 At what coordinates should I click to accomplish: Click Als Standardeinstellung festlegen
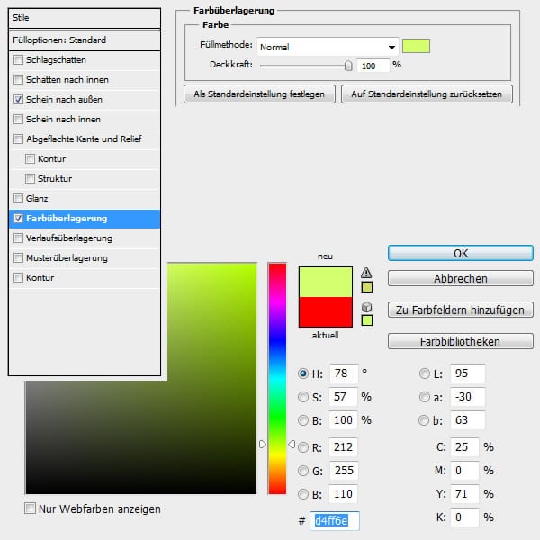(259, 94)
